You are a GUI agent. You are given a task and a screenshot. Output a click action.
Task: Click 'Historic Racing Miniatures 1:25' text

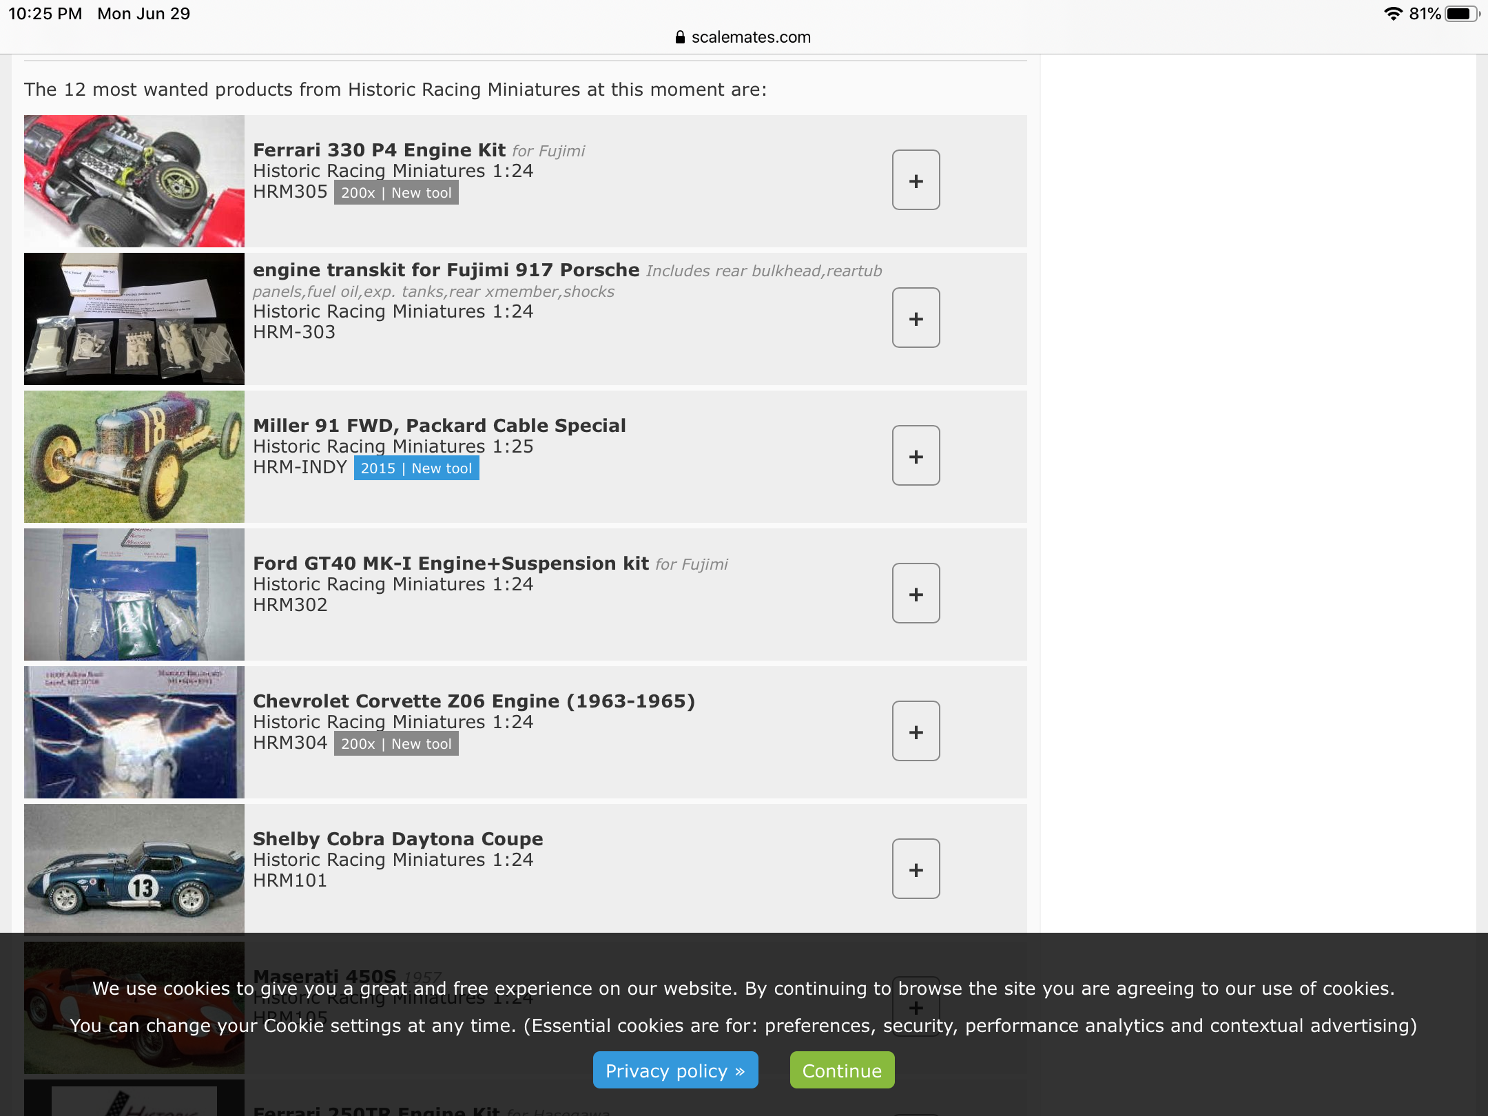pyautogui.click(x=393, y=446)
